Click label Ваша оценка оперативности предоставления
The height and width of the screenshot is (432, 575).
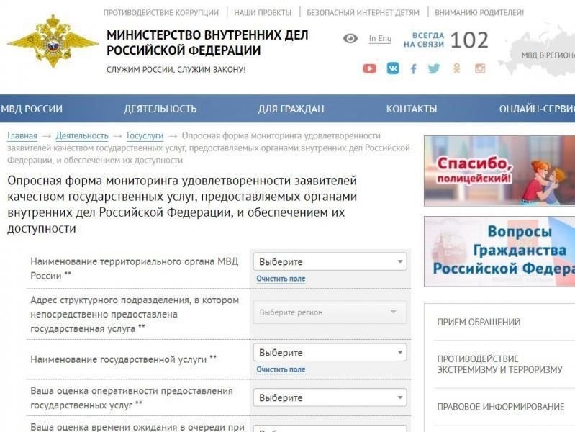click(x=132, y=398)
